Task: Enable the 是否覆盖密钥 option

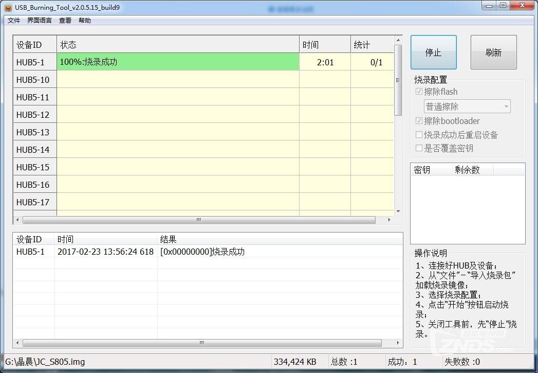Action: (x=420, y=148)
